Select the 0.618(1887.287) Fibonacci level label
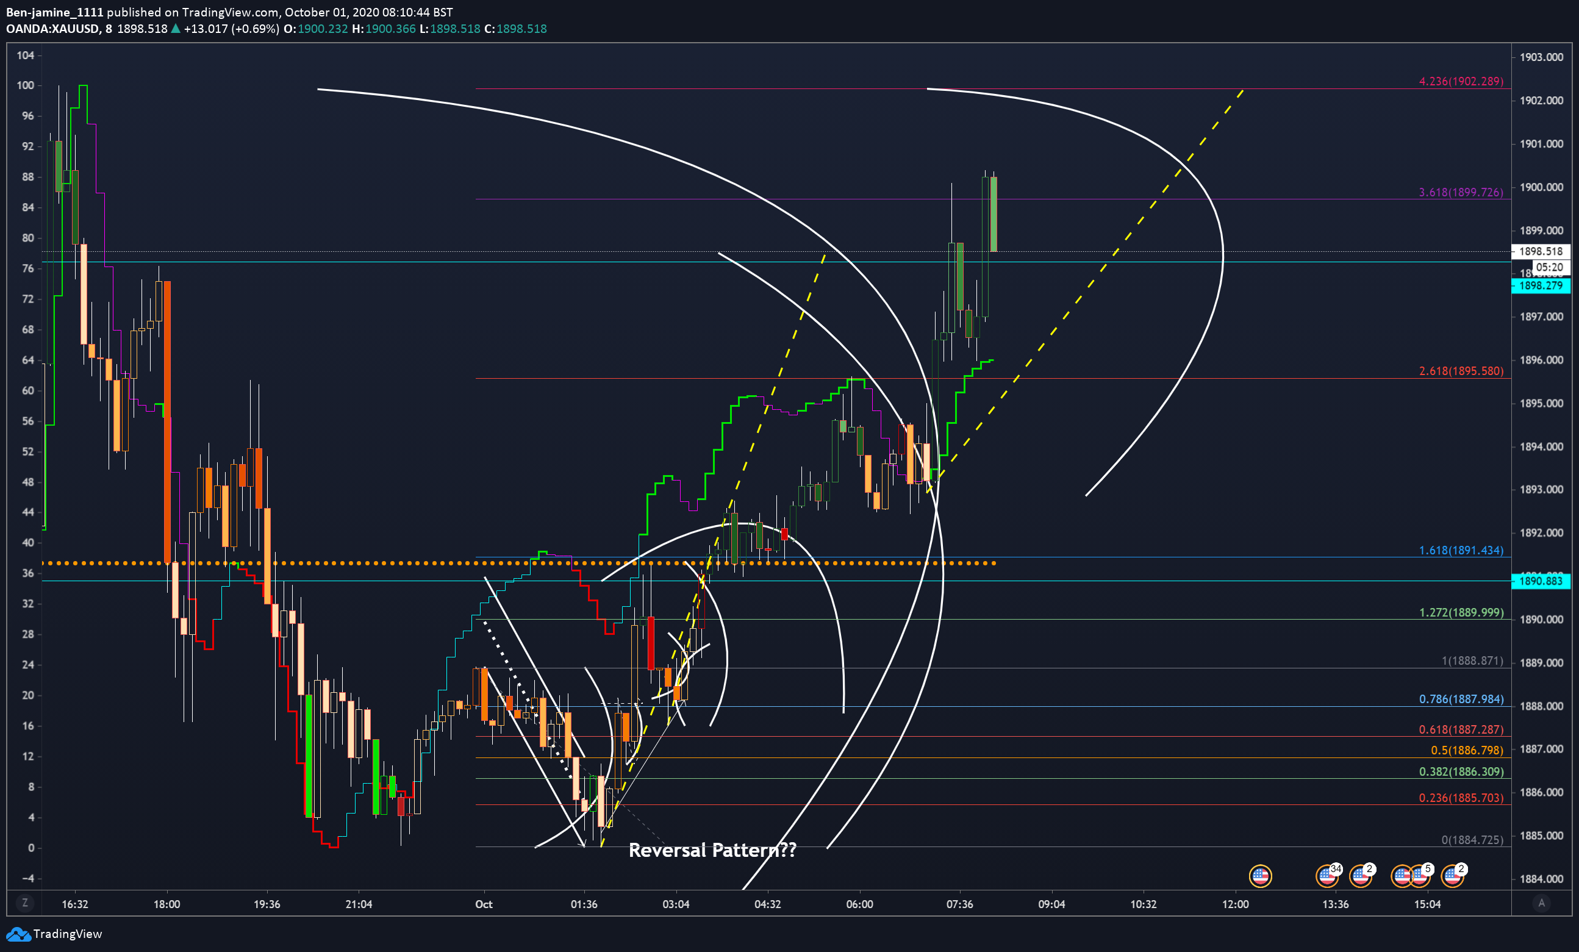 point(1461,729)
